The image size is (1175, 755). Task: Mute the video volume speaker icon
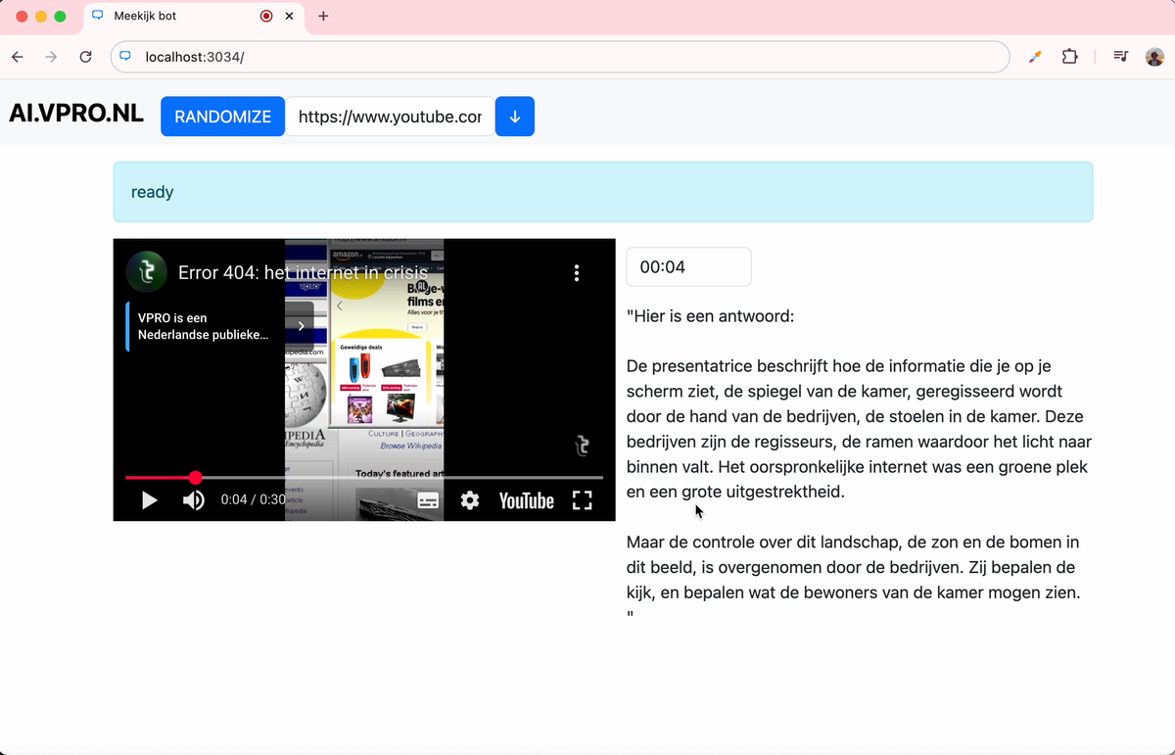pyautogui.click(x=194, y=500)
